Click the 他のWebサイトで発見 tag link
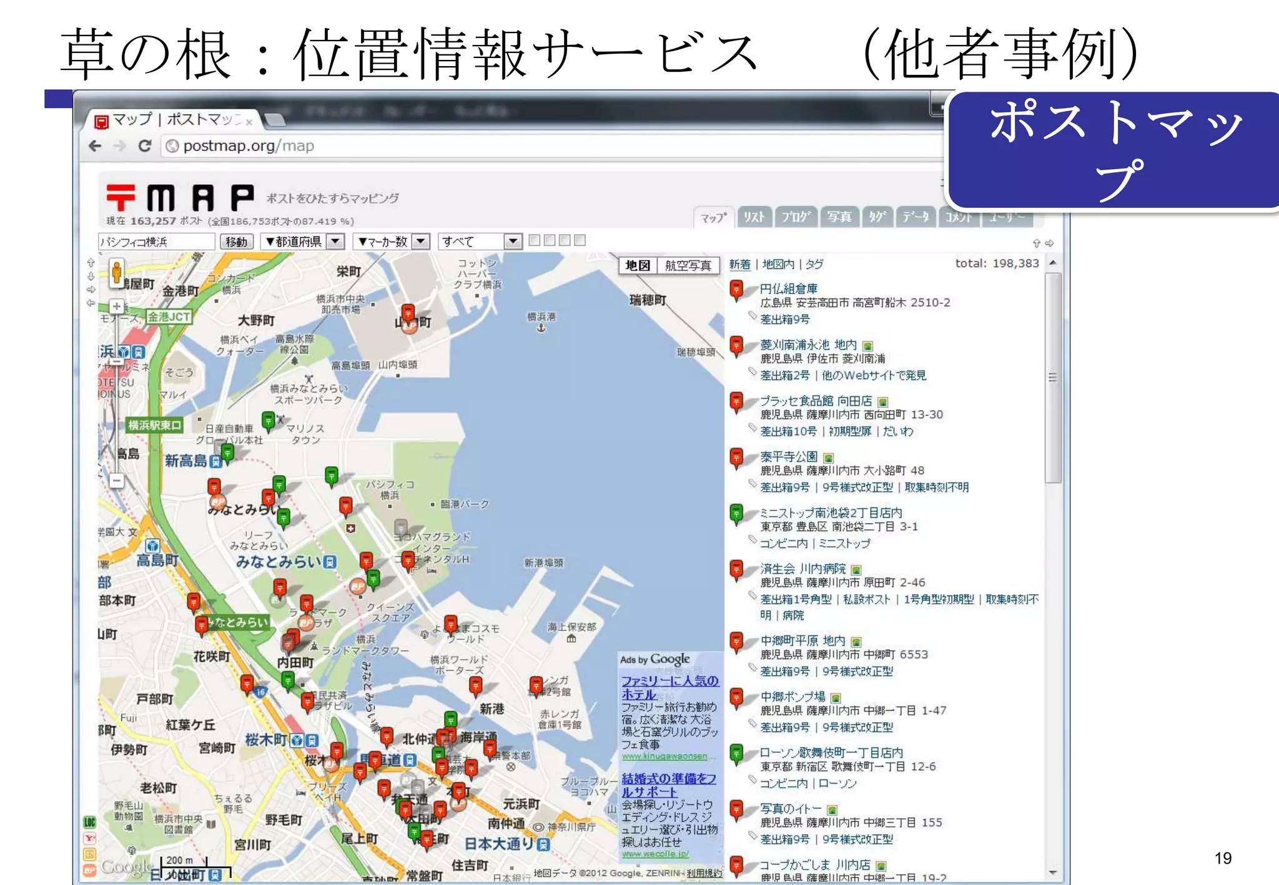The width and height of the screenshot is (1279, 885). (x=874, y=376)
